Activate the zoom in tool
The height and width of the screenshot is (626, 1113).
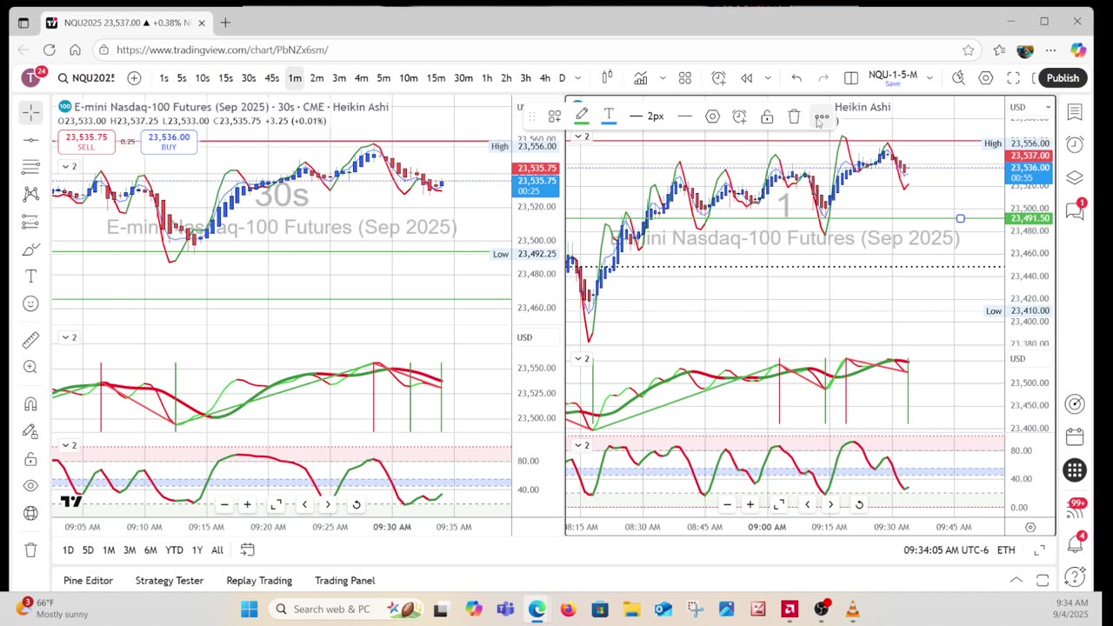point(30,367)
